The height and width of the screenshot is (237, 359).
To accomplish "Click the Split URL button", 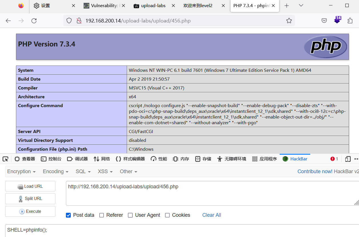I will click(x=30, y=199).
